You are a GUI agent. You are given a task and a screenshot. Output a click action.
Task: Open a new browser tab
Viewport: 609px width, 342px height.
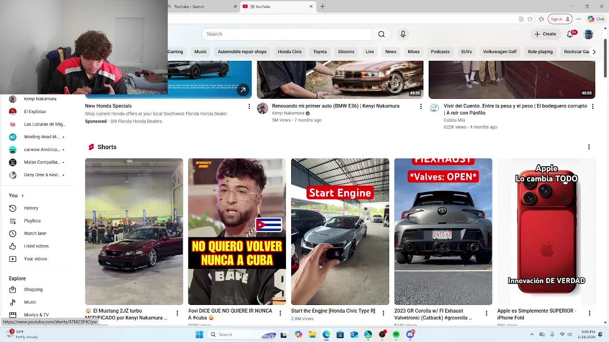point(323,7)
